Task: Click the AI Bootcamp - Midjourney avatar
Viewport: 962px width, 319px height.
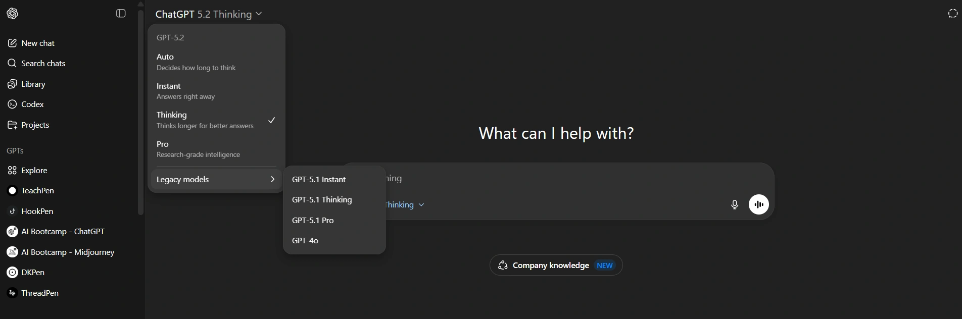Action: click(12, 252)
